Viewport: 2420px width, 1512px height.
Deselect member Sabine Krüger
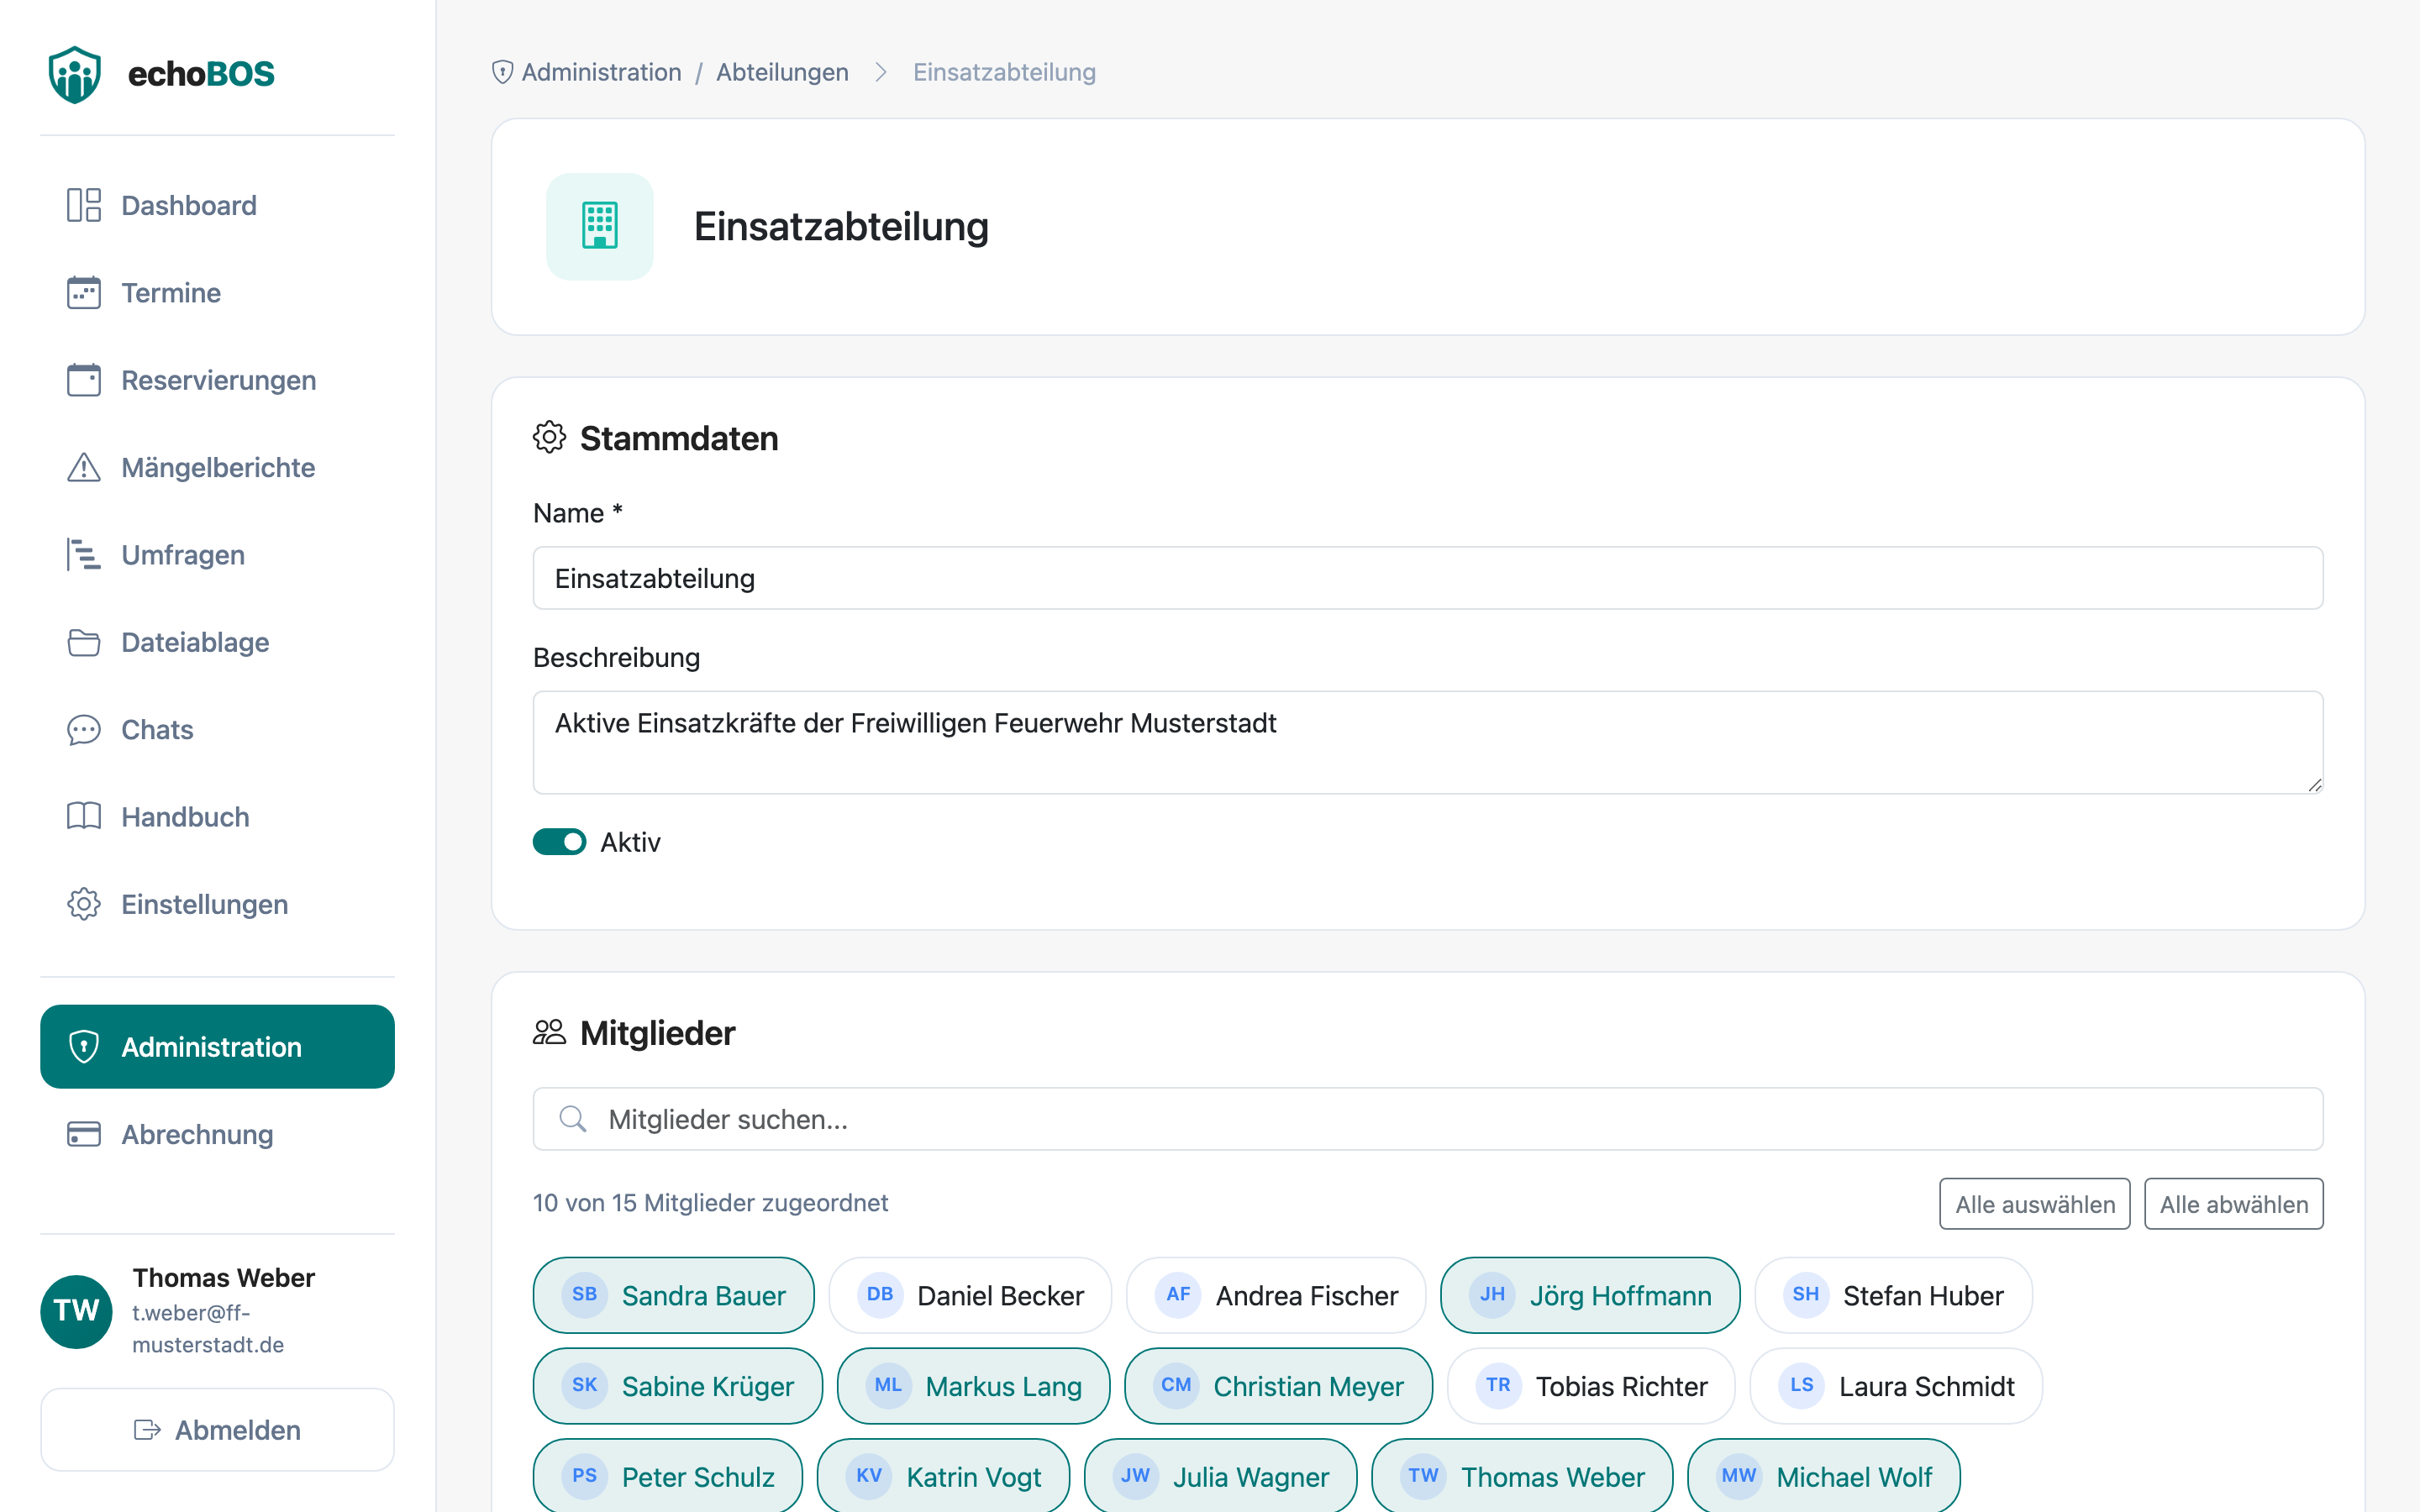click(678, 1386)
